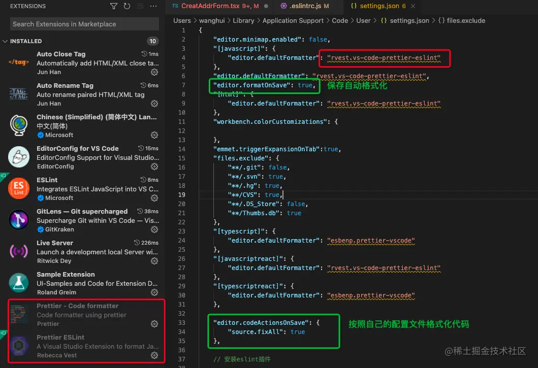Select the Auto Close Tag extension icon
The height and width of the screenshot is (368, 538).
click(18, 62)
